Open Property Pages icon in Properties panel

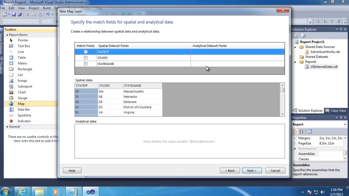[309, 131]
